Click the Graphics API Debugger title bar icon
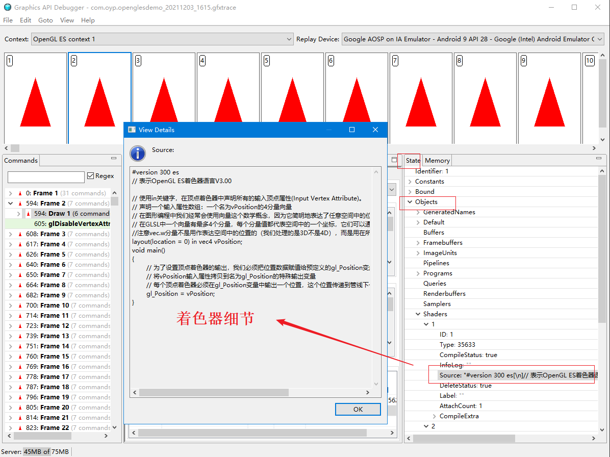The width and height of the screenshot is (610, 457). (7, 7)
